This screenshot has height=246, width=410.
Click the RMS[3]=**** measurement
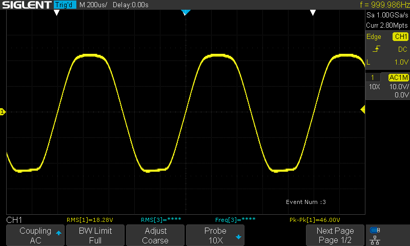click(161, 220)
